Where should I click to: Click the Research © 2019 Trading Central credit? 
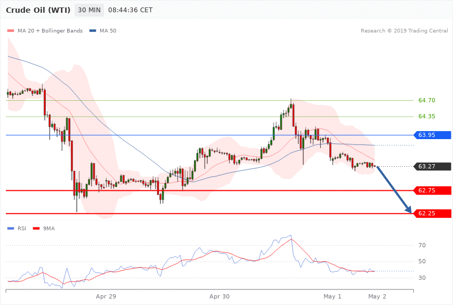pos(404,30)
